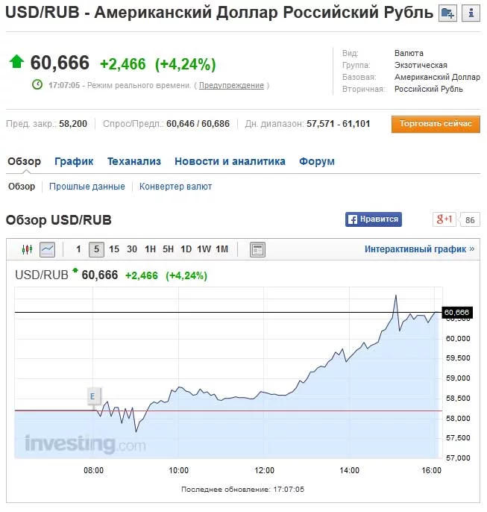
Task: Go to 'Новости и аналитика' tab
Action: (230, 161)
